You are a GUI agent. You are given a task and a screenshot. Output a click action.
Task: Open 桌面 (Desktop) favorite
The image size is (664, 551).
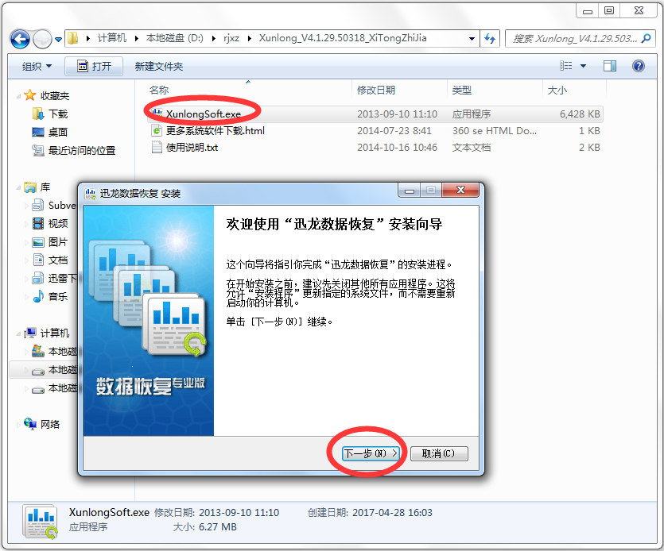(x=58, y=132)
